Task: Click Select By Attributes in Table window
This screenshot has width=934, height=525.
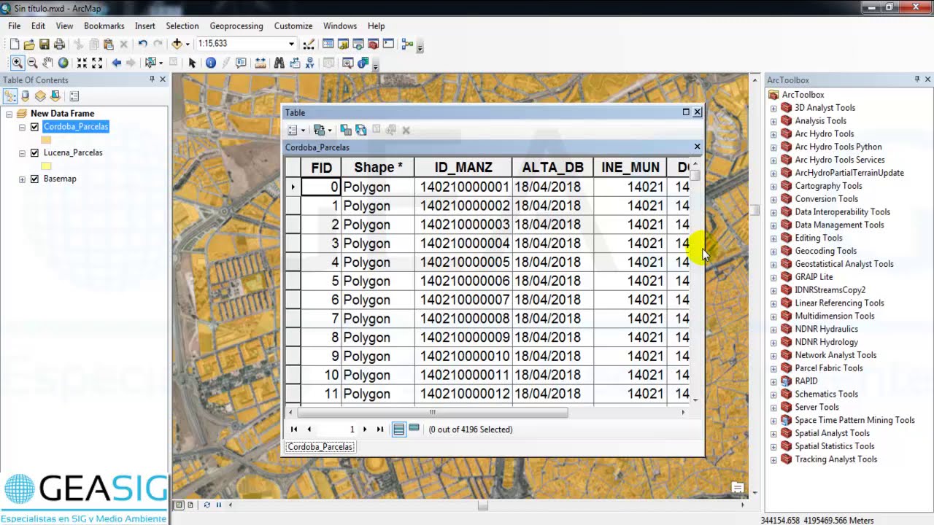Action: click(x=346, y=131)
